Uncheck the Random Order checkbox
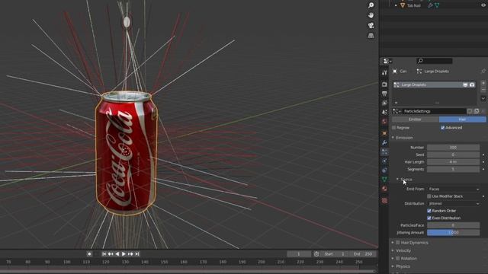This screenshot has width=488, height=274. [x=429, y=211]
